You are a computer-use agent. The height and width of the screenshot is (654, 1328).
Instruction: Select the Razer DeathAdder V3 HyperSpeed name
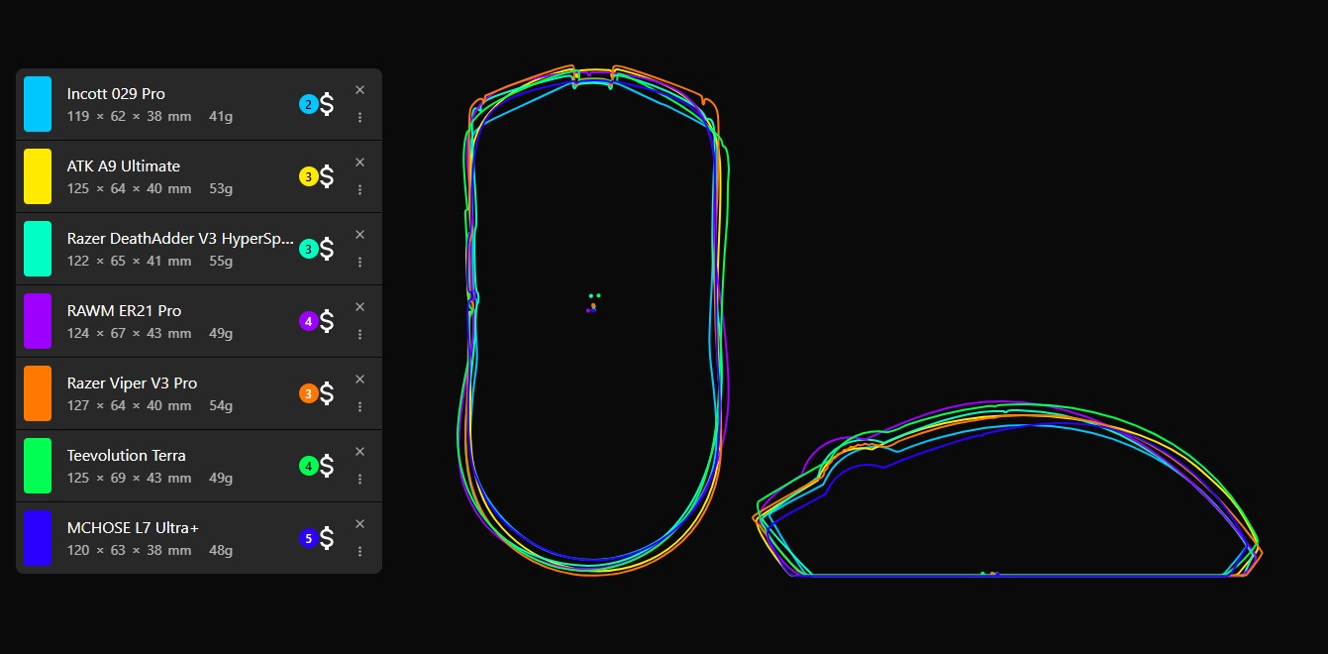tap(180, 239)
